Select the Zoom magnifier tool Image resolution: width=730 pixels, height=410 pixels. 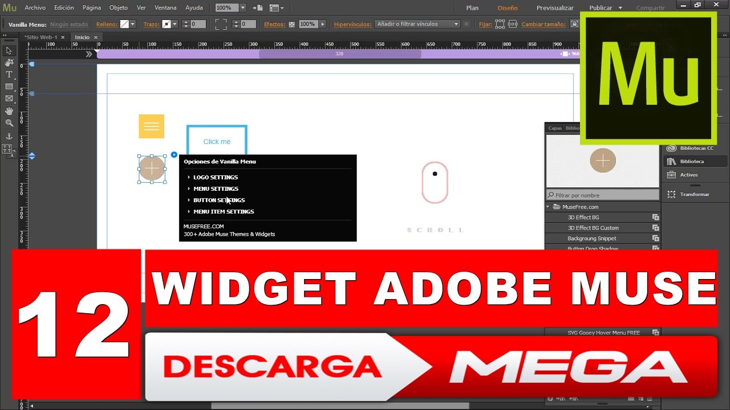tap(9, 122)
